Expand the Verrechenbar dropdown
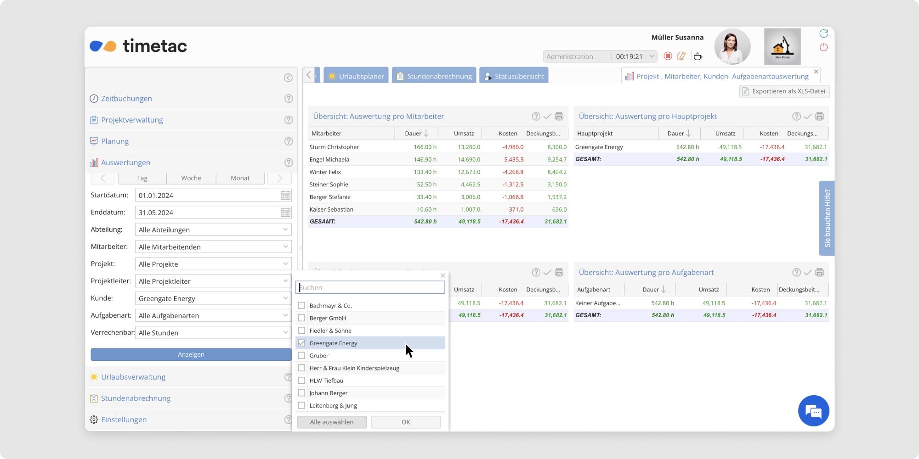 pyautogui.click(x=285, y=332)
